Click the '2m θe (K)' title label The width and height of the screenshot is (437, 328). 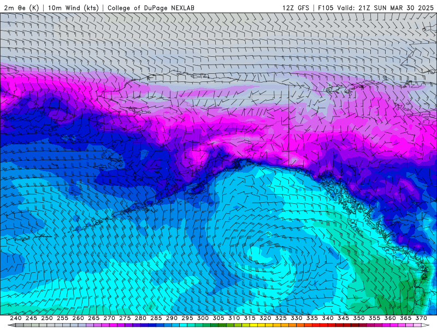coord(21,8)
